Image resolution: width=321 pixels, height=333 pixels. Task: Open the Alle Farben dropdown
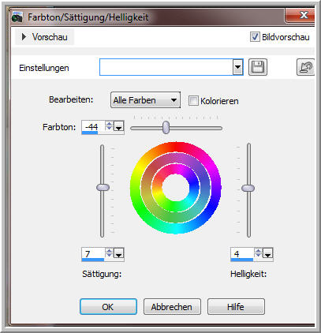pyautogui.click(x=145, y=100)
